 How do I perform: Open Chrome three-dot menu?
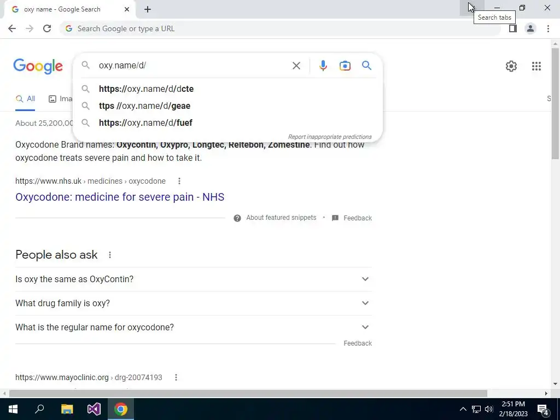point(548,28)
